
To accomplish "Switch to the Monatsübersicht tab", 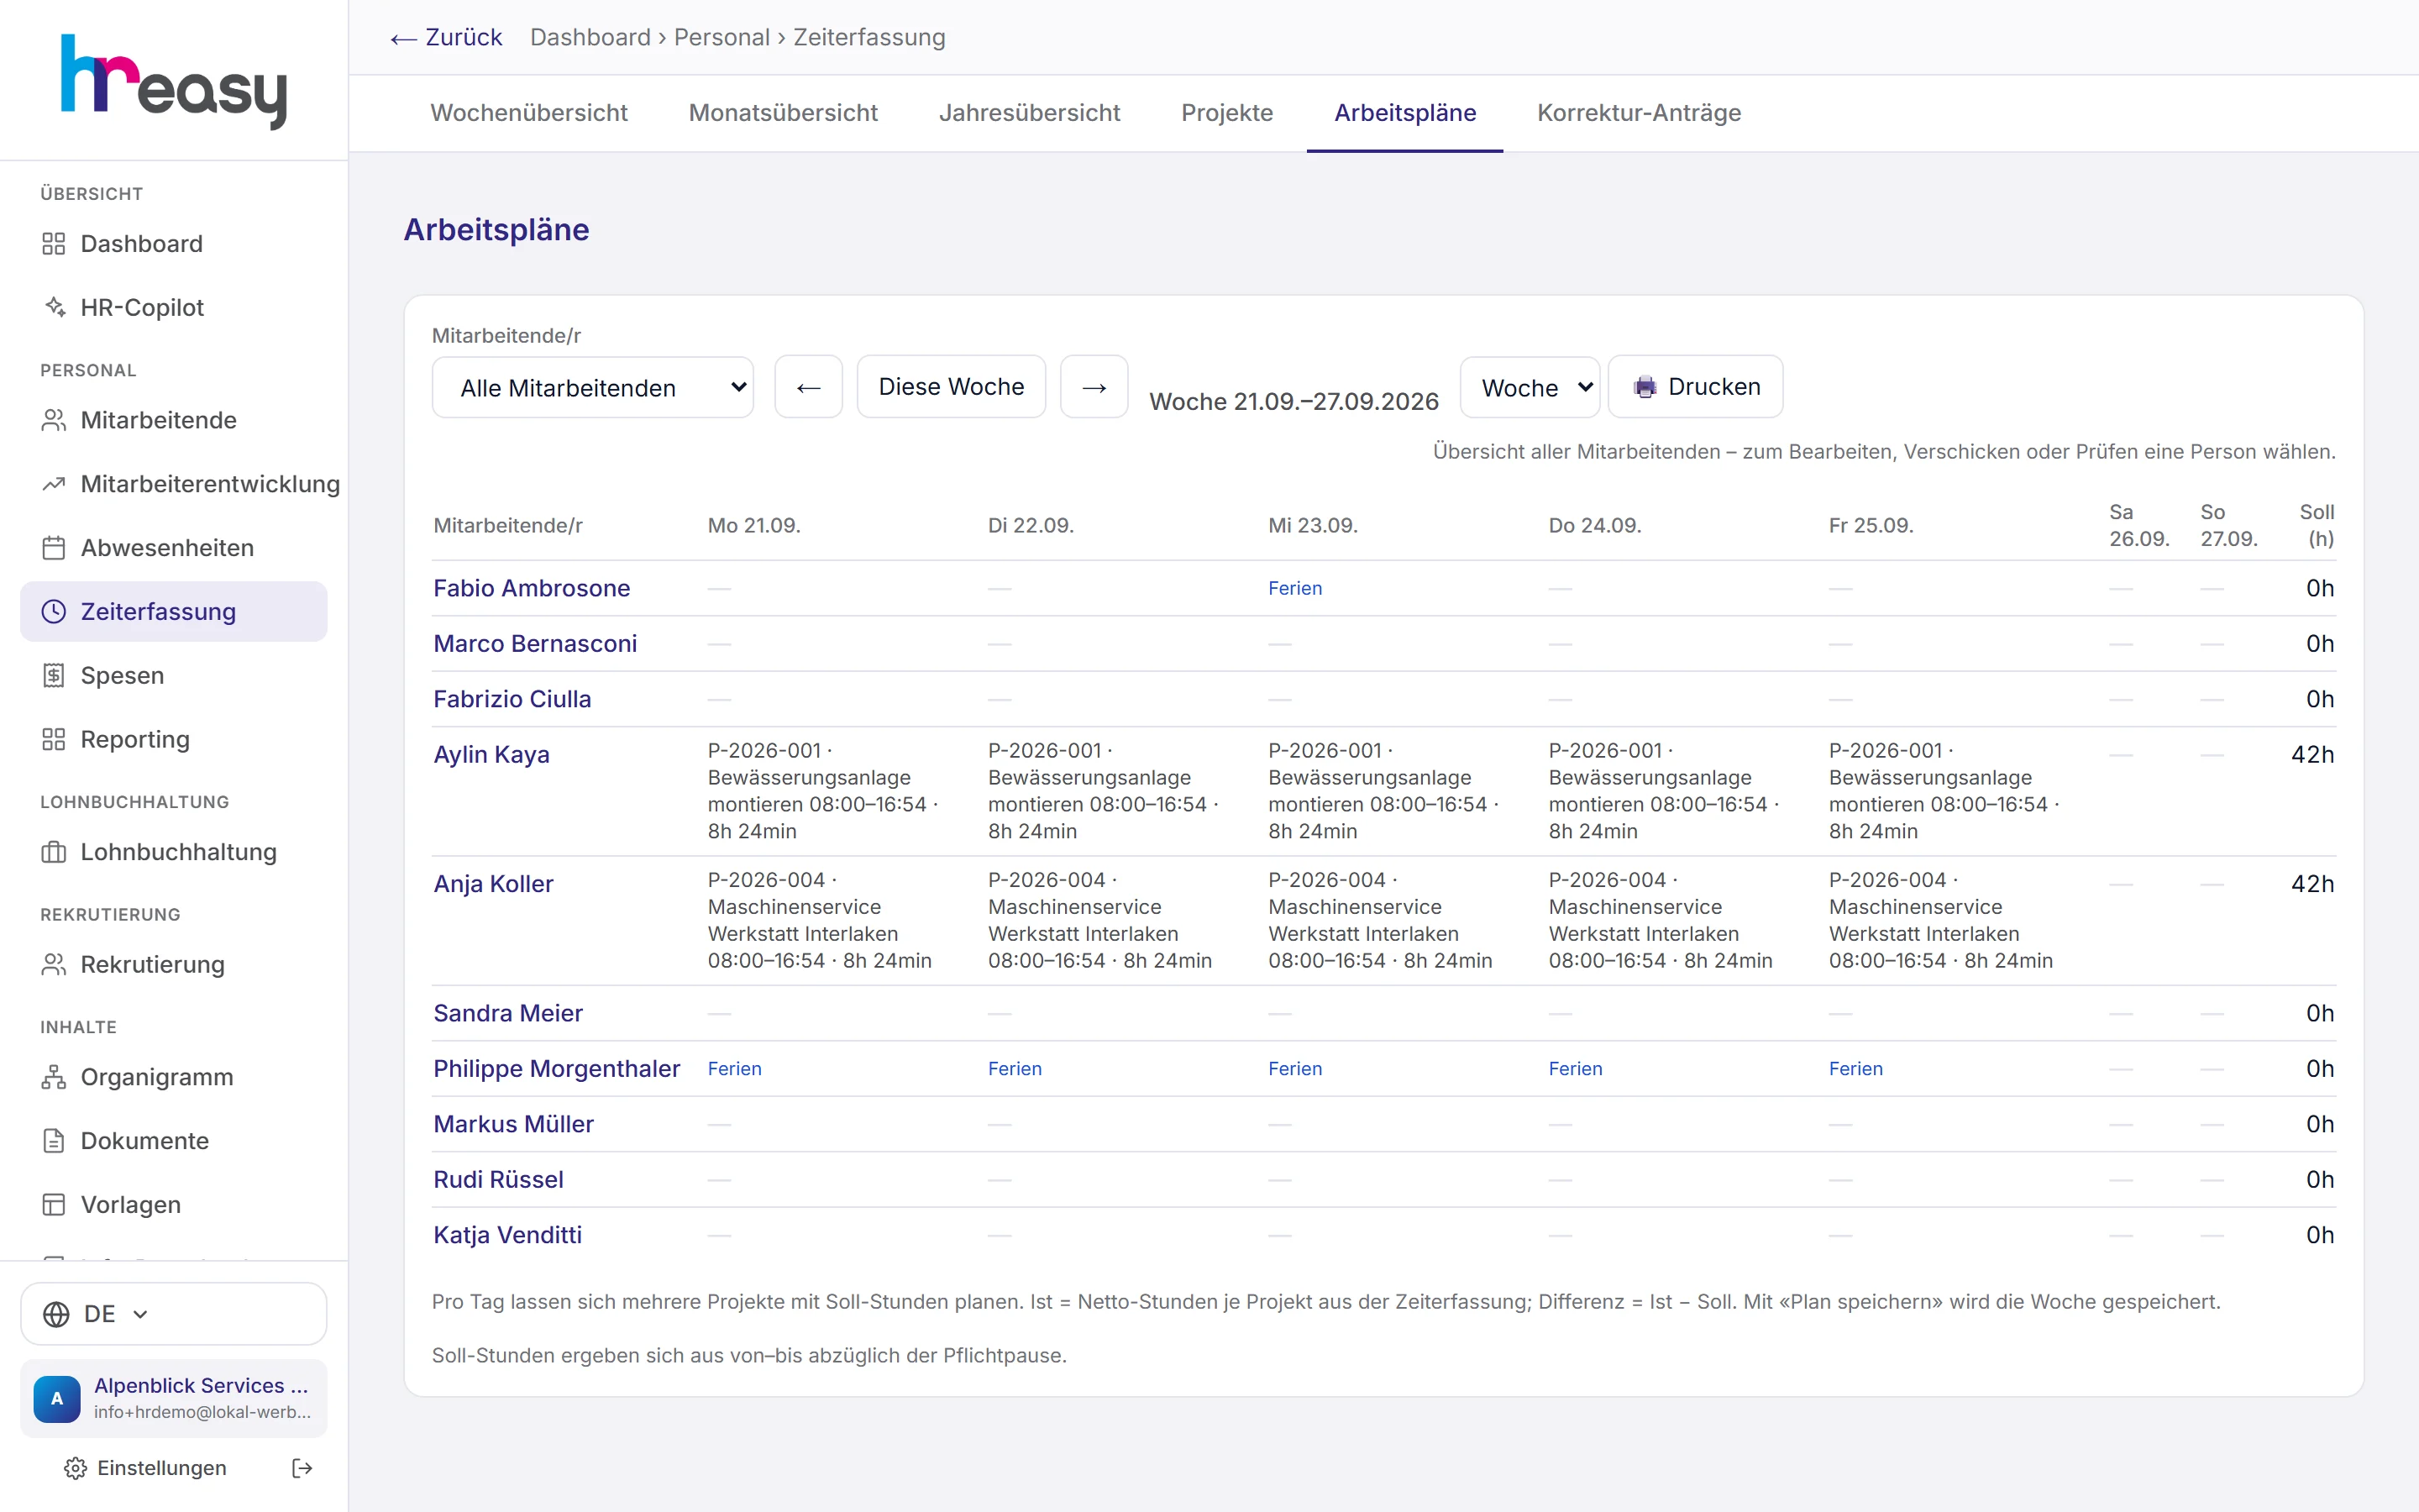I will [x=783, y=113].
